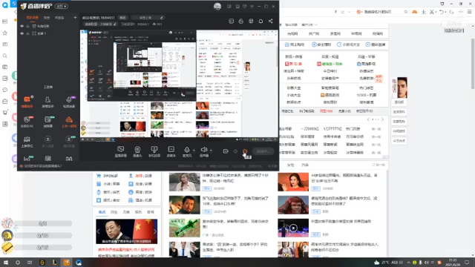
Task: Click the copy button beside the room number
Action: [122, 18]
